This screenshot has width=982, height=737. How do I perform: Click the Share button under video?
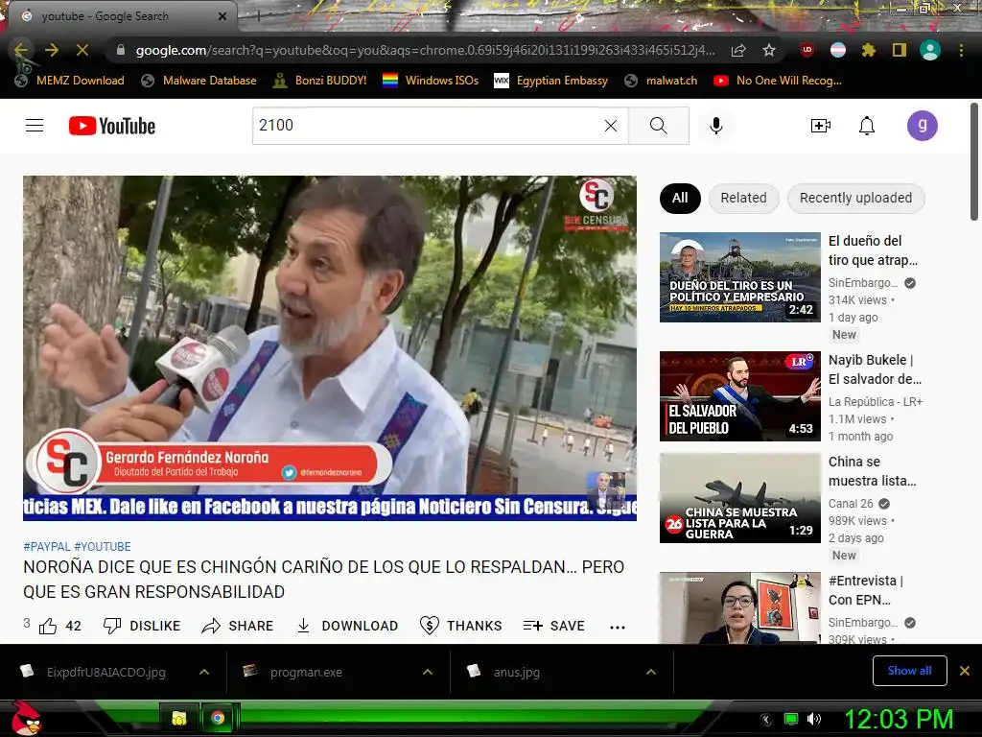238,626
